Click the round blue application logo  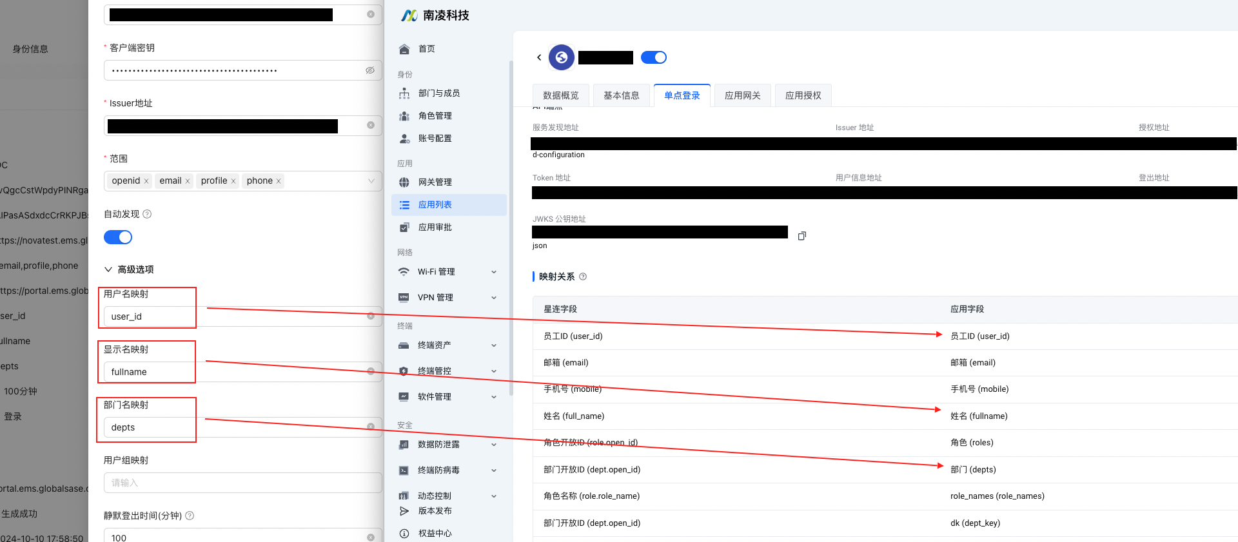coord(562,57)
